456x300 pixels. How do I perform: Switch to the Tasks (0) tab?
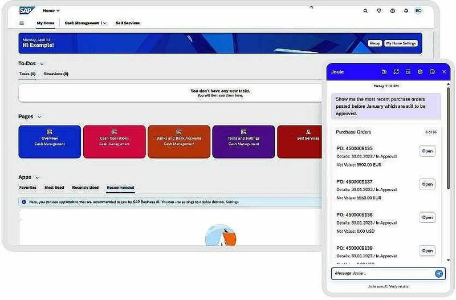tap(27, 74)
